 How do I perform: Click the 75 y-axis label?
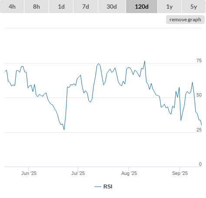pos(199,60)
